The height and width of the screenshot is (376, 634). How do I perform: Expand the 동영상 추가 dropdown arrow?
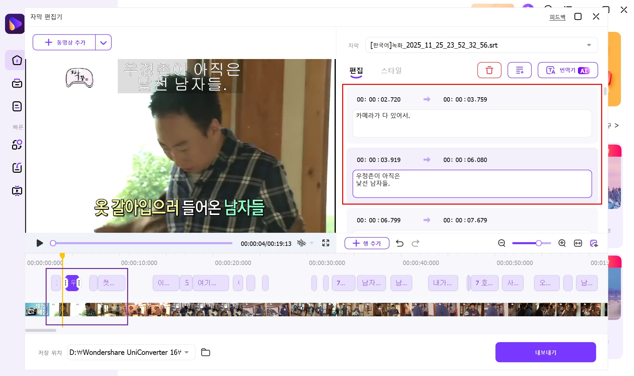(x=103, y=42)
